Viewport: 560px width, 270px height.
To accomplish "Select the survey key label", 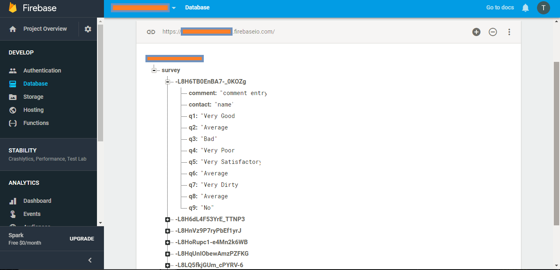I will pyautogui.click(x=171, y=70).
